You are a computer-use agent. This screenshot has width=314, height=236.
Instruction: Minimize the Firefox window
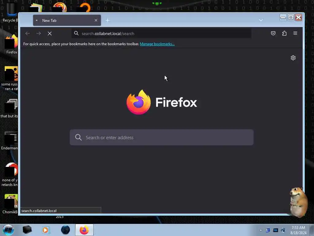coord(283,18)
